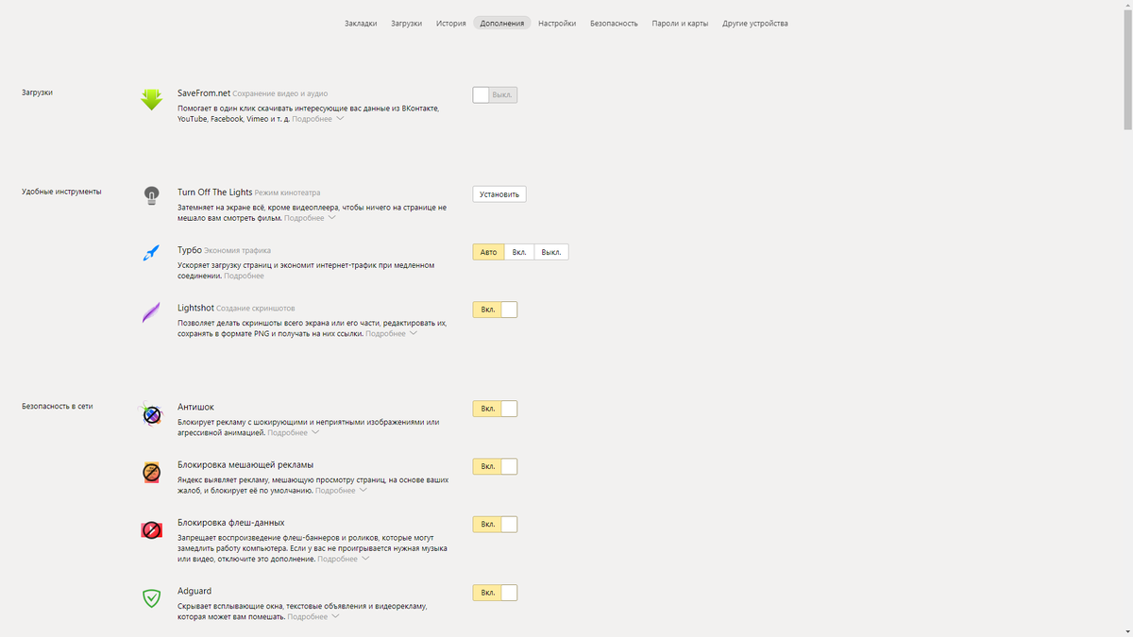Select Выкл. mode for Турбо
Screen dimensions: 1133x637
pos(551,252)
